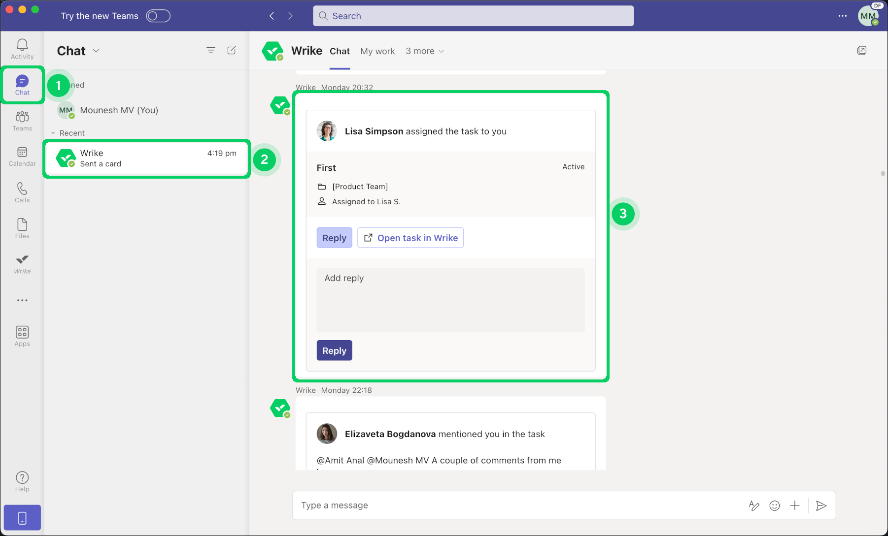
Task: Click the new chat compose icon
Action: pos(232,50)
